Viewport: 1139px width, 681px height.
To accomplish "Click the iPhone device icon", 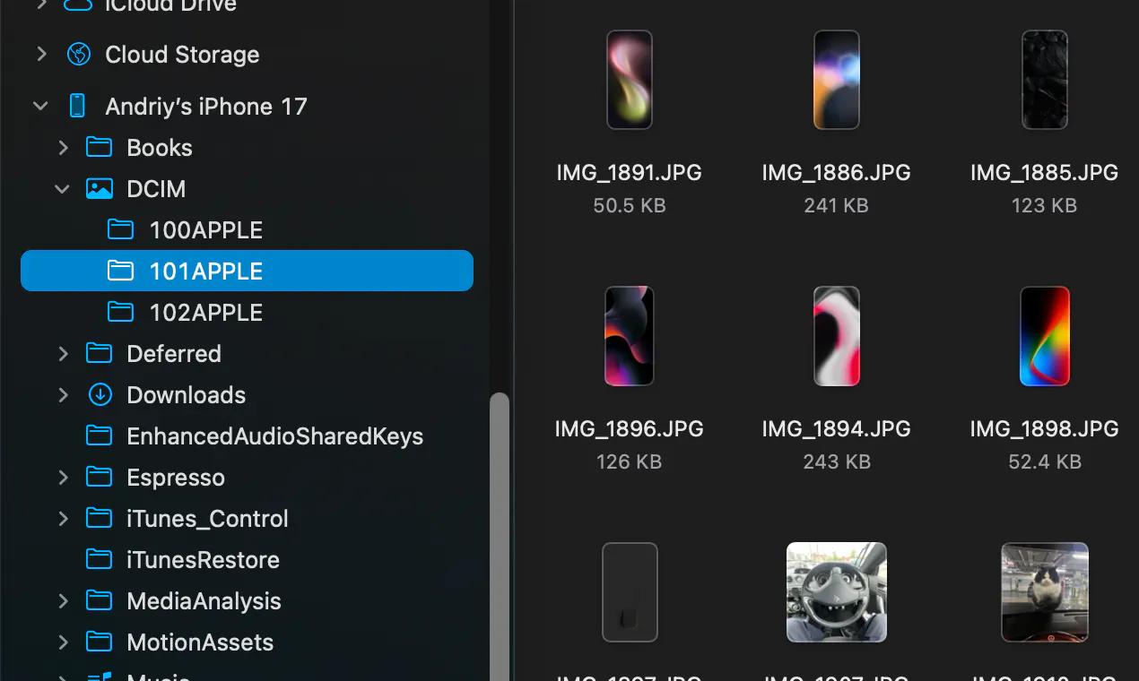I will [x=77, y=107].
